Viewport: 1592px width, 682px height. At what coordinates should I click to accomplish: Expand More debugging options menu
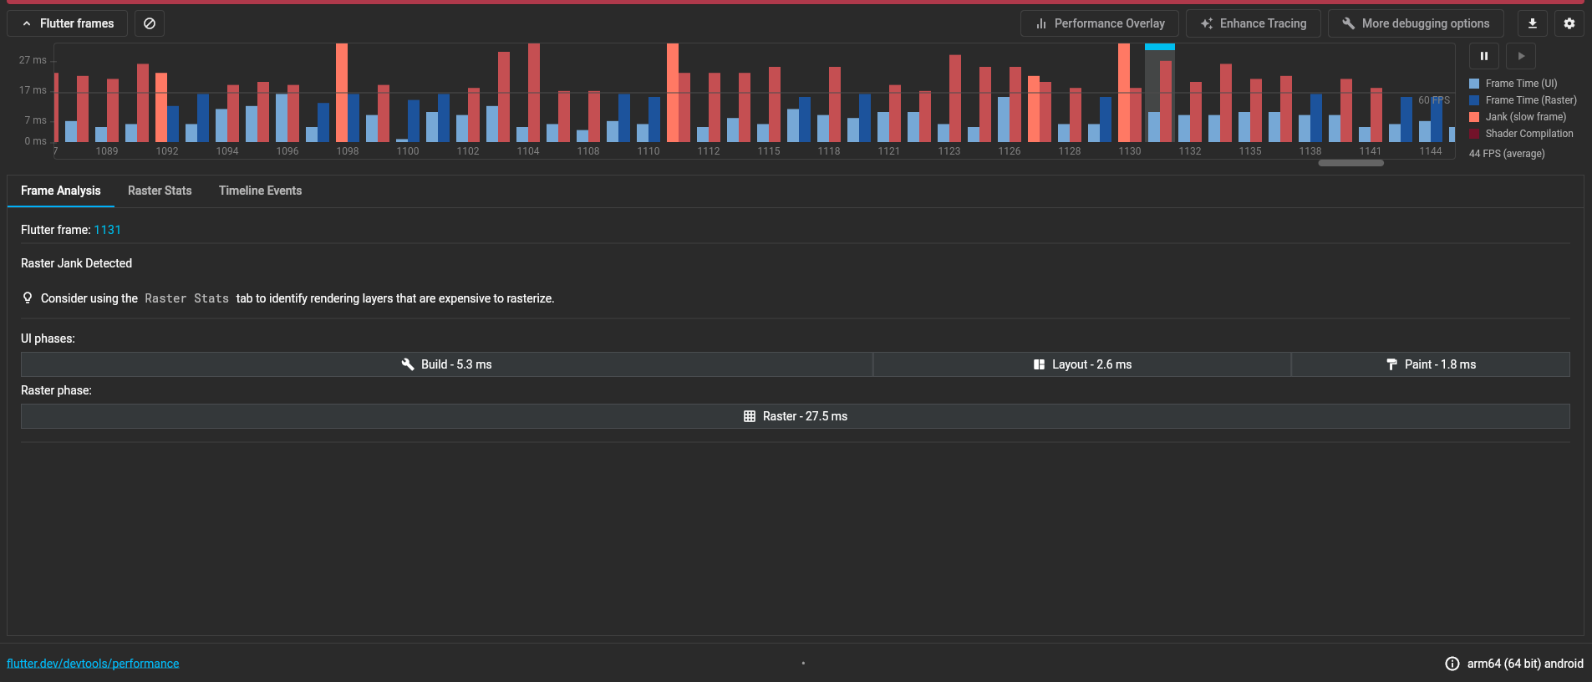click(1415, 23)
